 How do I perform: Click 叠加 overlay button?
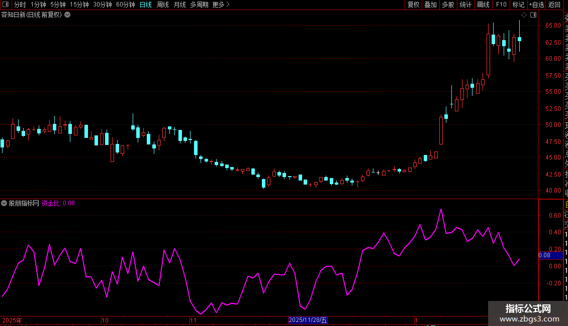coord(431,5)
